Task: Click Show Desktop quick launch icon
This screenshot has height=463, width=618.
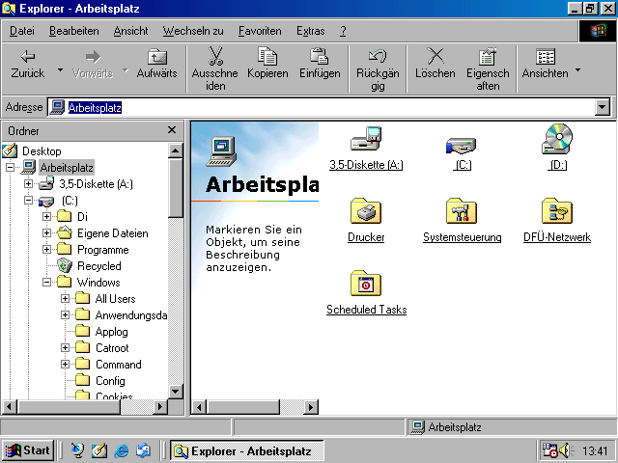Action: (x=98, y=450)
